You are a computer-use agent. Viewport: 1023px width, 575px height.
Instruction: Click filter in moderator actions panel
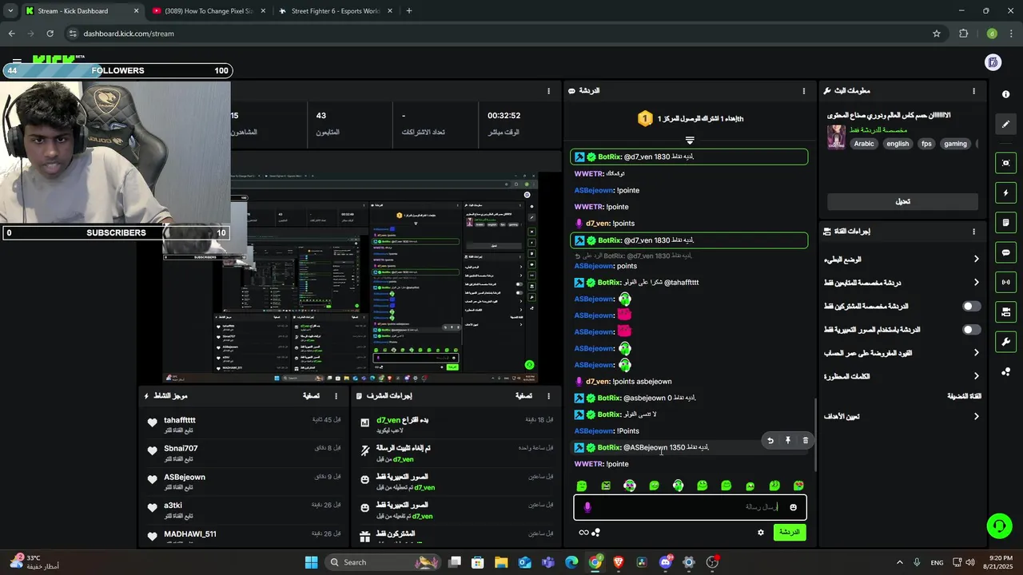(x=523, y=395)
